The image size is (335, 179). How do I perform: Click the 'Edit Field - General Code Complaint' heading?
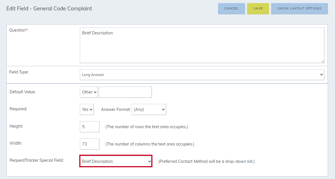[x=49, y=8]
